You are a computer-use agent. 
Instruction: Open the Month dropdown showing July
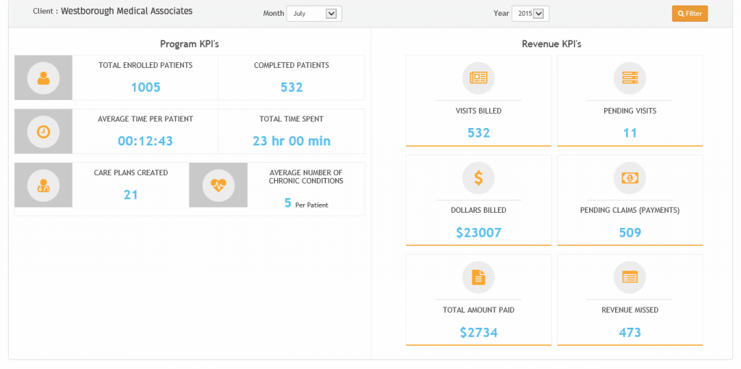(314, 14)
